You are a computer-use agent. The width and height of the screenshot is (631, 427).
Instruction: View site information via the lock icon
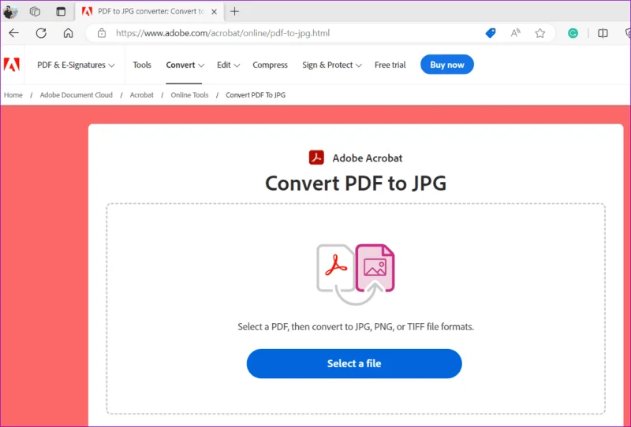[102, 33]
